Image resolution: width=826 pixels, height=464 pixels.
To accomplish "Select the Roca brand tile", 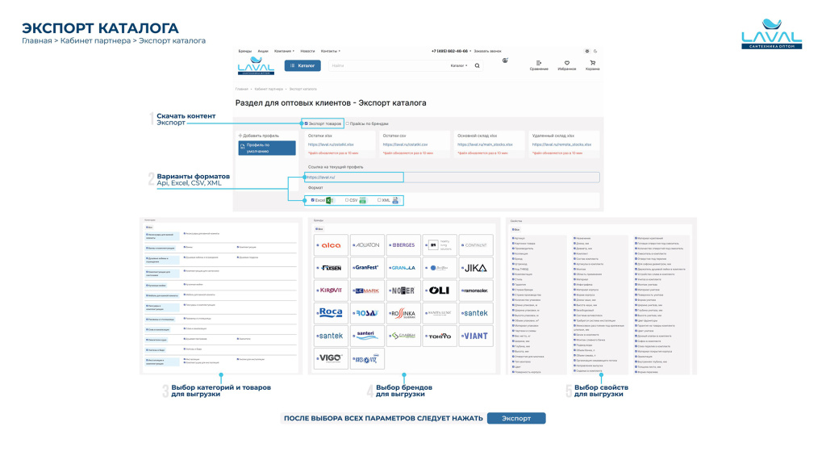I will pos(331,312).
